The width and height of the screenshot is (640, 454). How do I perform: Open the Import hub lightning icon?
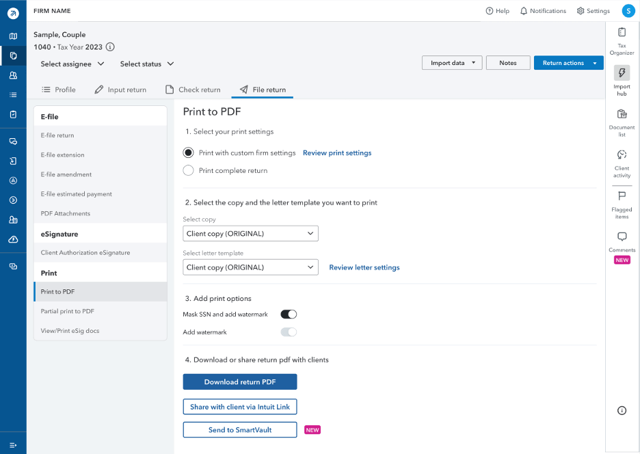[622, 72]
